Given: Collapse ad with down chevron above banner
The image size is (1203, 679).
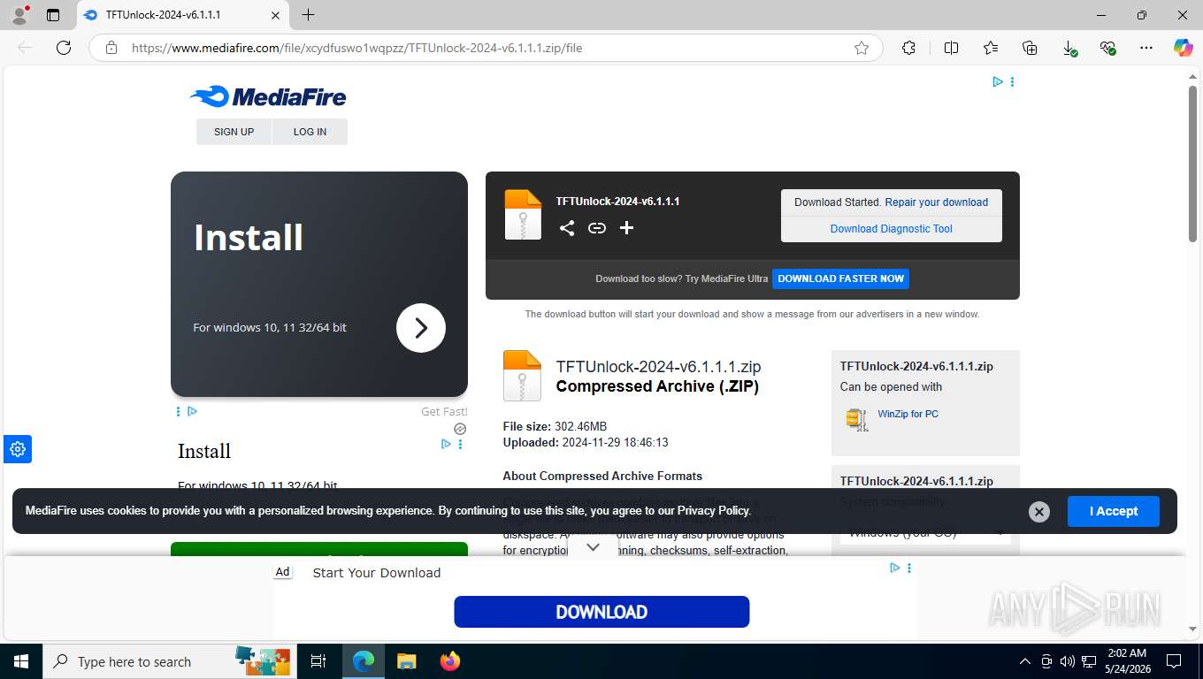Looking at the screenshot, I should tap(594, 547).
